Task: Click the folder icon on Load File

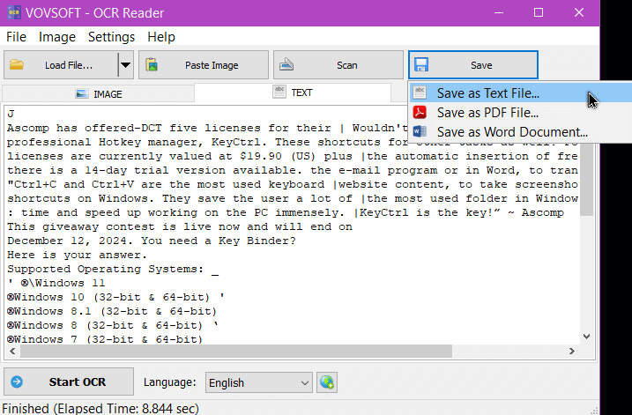Action: (x=17, y=64)
